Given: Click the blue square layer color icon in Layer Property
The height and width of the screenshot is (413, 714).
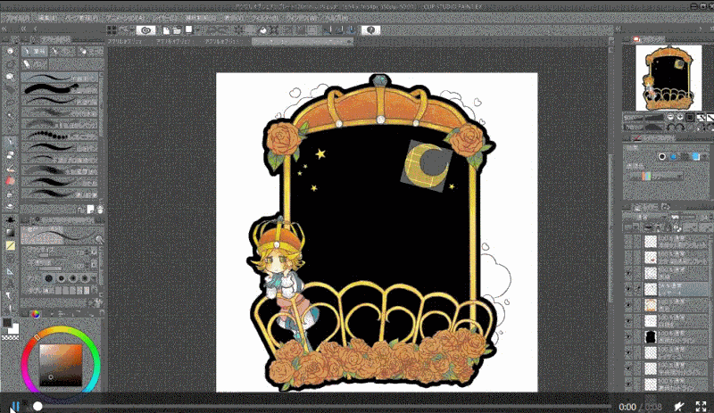Looking at the screenshot, I should (x=696, y=157).
